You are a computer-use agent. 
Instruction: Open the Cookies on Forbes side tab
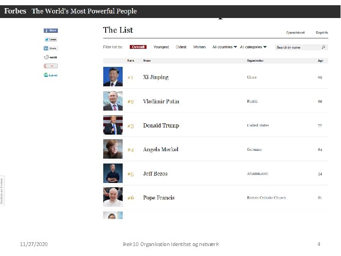click(x=2, y=191)
